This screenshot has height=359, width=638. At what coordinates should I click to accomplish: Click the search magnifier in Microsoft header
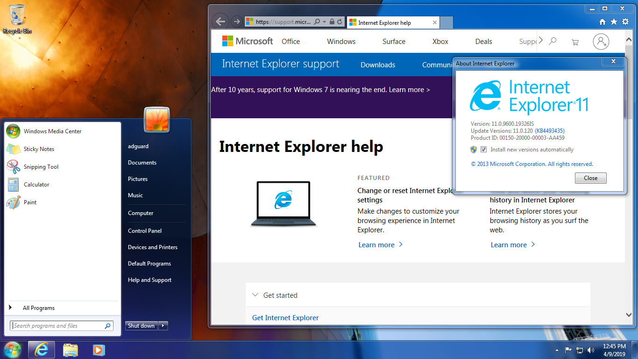(553, 41)
